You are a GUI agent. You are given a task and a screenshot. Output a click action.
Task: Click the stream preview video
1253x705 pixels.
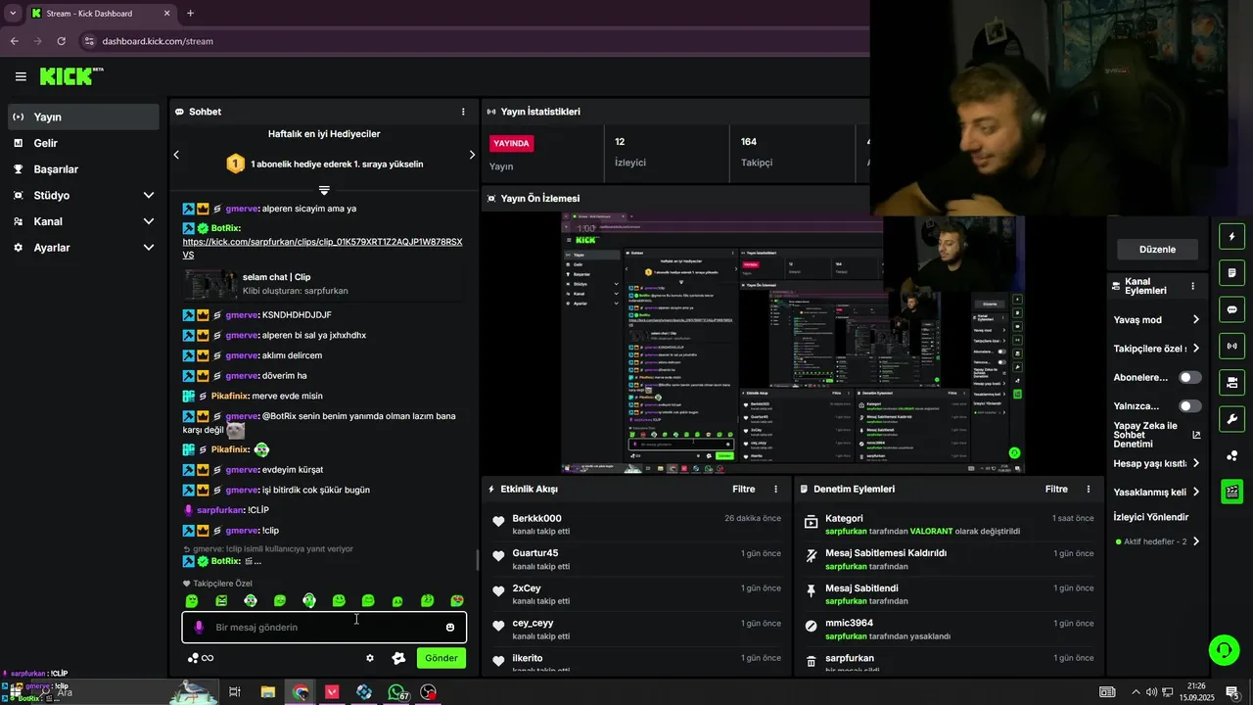pyautogui.click(x=794, y=343)
